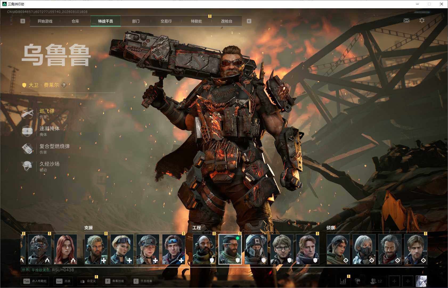Switch to the 特勤处 tab
The width and height of the screenshot is (448, 288).
click(197, 21)
